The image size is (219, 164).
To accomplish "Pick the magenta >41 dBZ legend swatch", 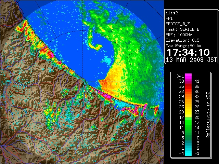I will tap(188, 76).
